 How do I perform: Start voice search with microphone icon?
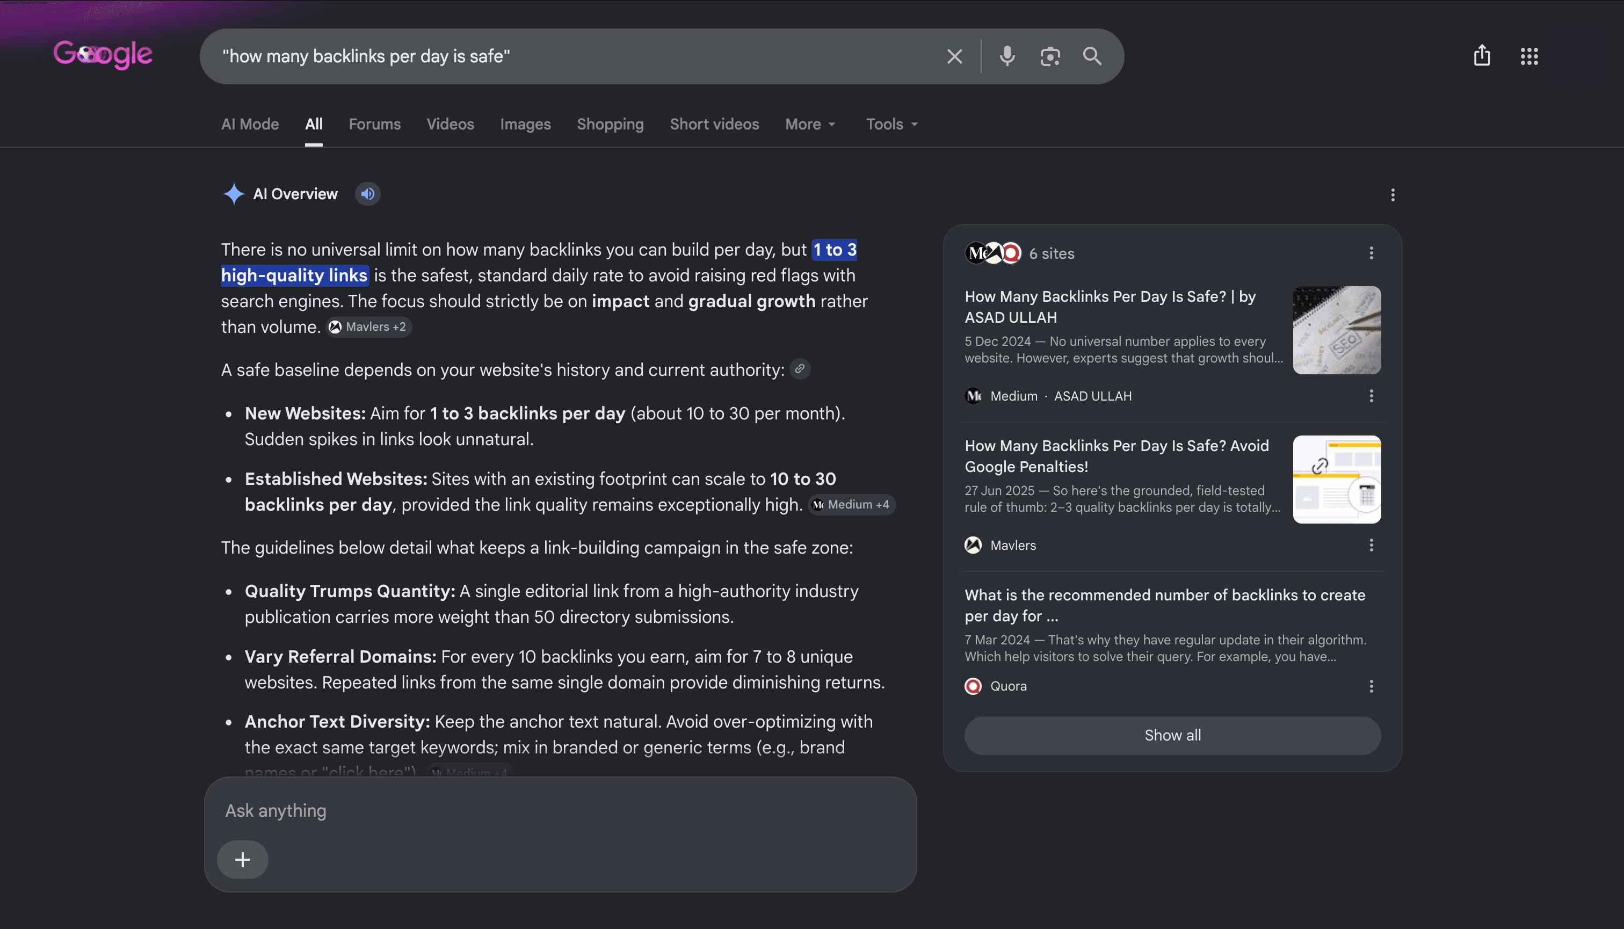1007,57
